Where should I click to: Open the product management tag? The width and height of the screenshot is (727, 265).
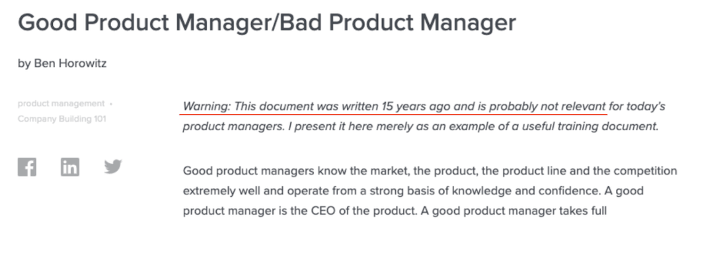point(61,103)
